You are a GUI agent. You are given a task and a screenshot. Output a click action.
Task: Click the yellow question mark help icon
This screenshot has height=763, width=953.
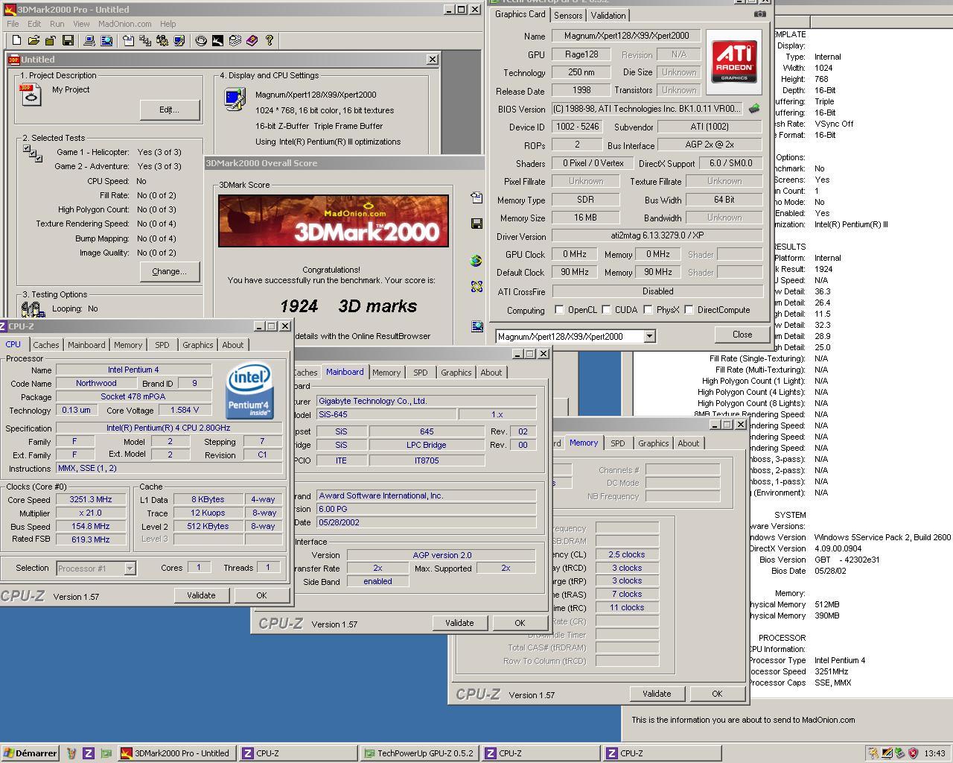[270, 40]
